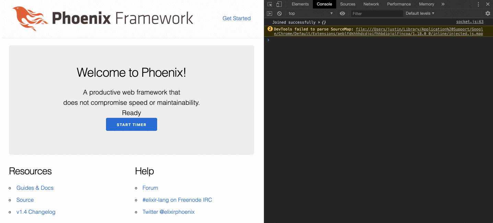The width and height of the screenshot is (493, 223).
Task: Open the #elixir-lang on Freenode IRC link
Action: tap(177, 200)
